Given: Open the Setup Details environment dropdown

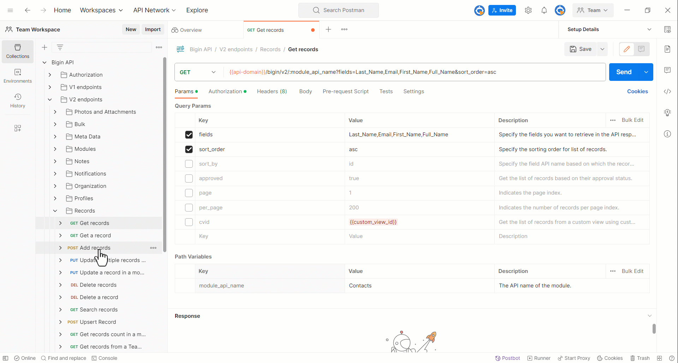Looking at the screenshot, I should pos(609,29).
